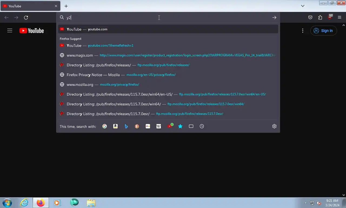
Task: Select YouTube — youtube.com top suggestion
Action: coord(168,29)
